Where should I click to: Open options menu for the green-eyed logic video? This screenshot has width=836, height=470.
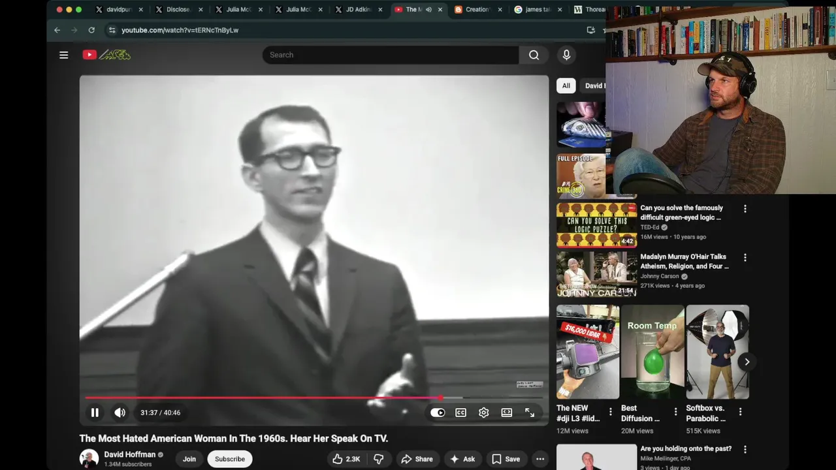coord(745,209)
